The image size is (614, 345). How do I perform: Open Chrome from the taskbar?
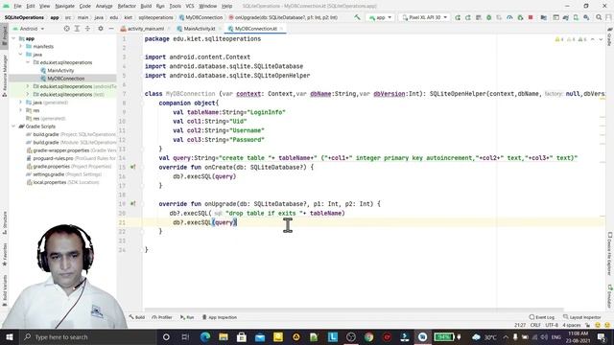pyautogui.click(x=368, y=336)
